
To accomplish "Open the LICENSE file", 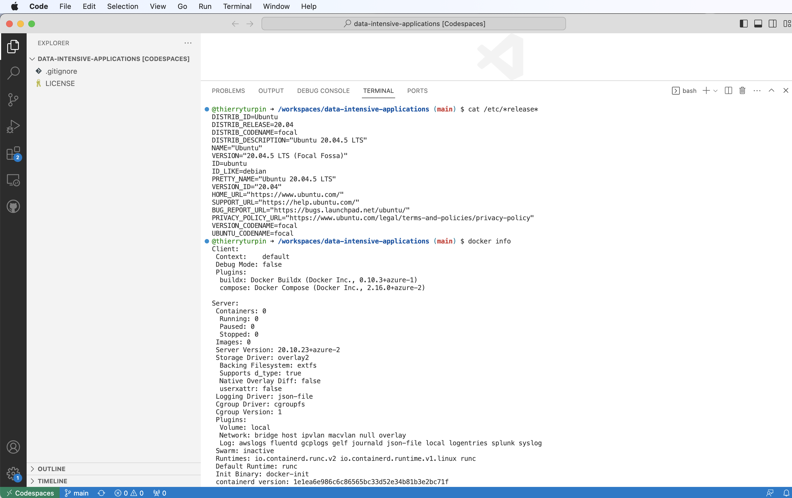I will (x=60, y=83).
